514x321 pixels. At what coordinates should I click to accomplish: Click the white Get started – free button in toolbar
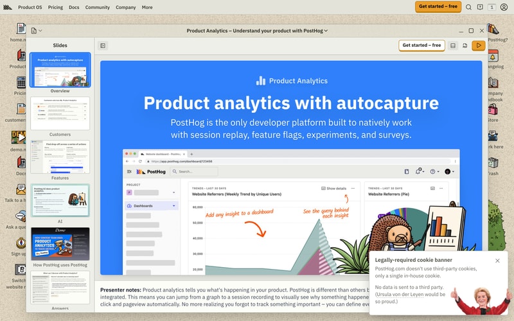[421, 46]
